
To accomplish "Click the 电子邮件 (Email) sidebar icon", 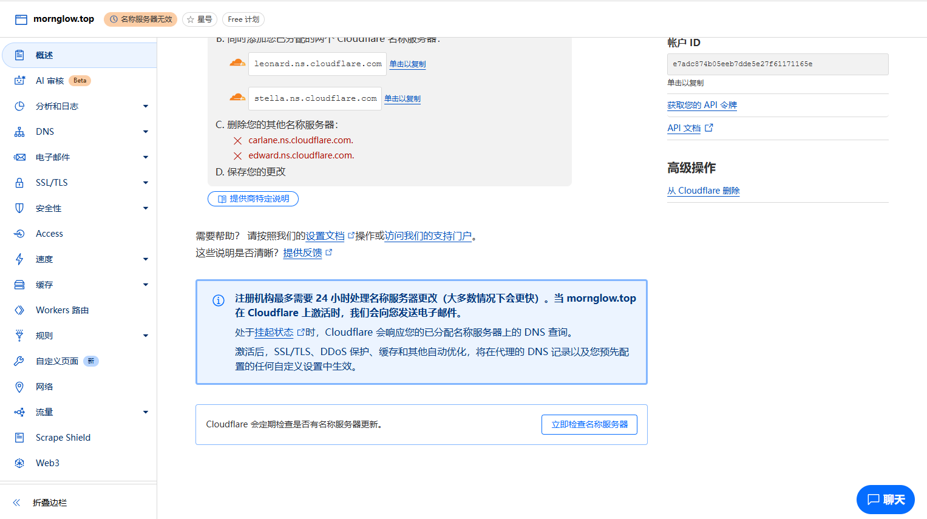I will click(x=21, y=157).
